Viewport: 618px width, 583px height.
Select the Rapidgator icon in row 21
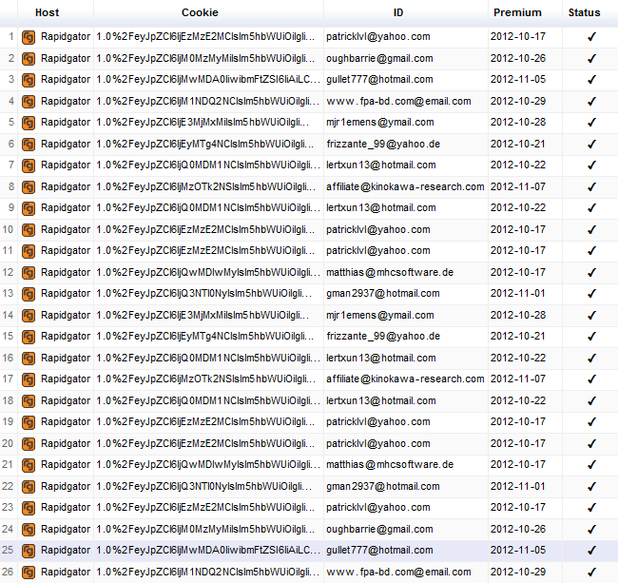click(x=29, y=465)
